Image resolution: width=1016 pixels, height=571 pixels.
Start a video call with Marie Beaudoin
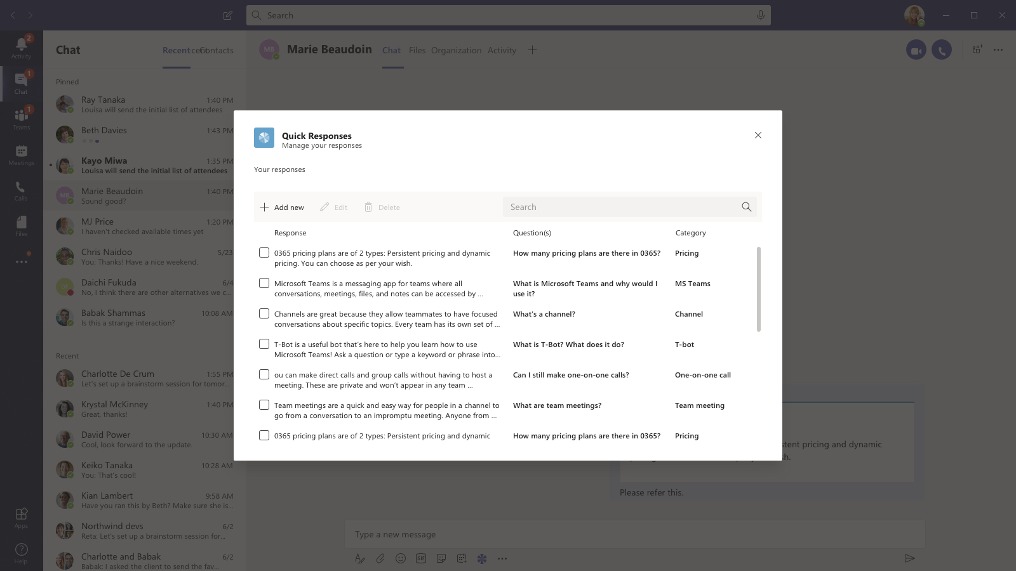(x=916, y=49)
